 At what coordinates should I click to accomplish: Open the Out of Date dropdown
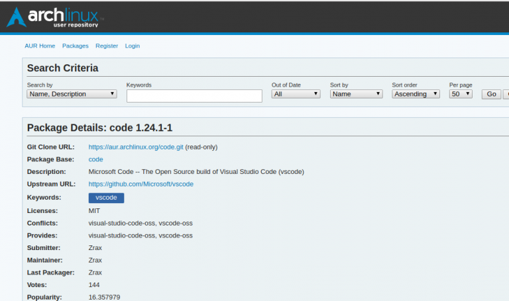[296, 94]
